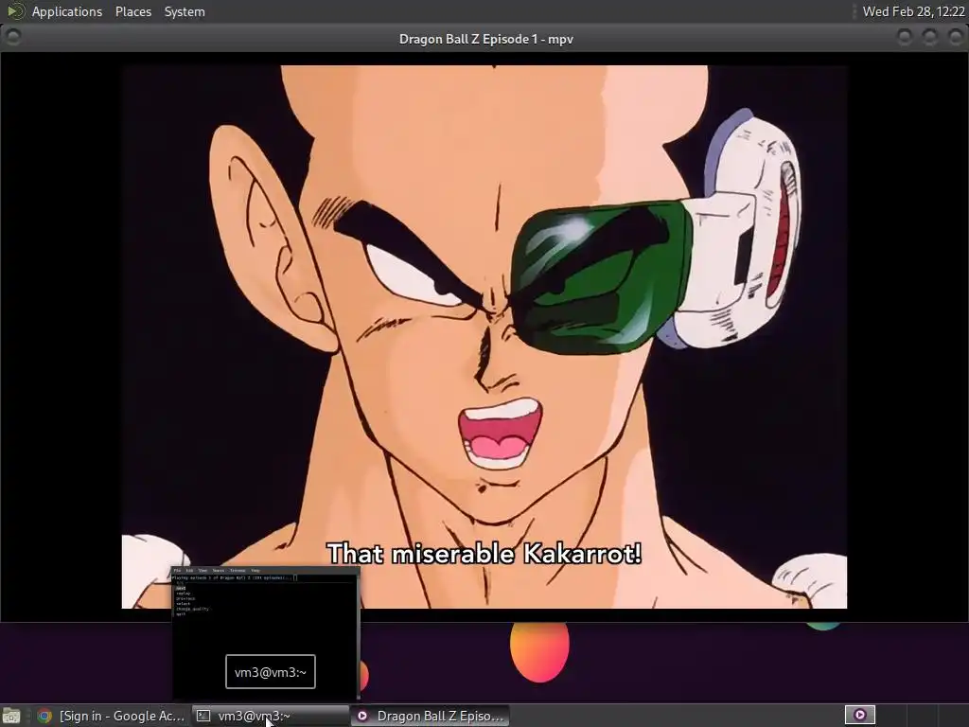Open the mpv window menu button in title bar
Viewport: 969px width, 727px height.
tap(12, 37)
